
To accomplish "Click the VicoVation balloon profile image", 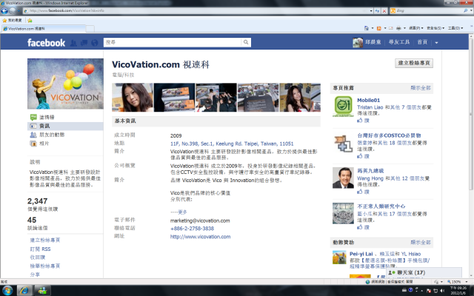I will pyautogui.click(x=65, y=84).
